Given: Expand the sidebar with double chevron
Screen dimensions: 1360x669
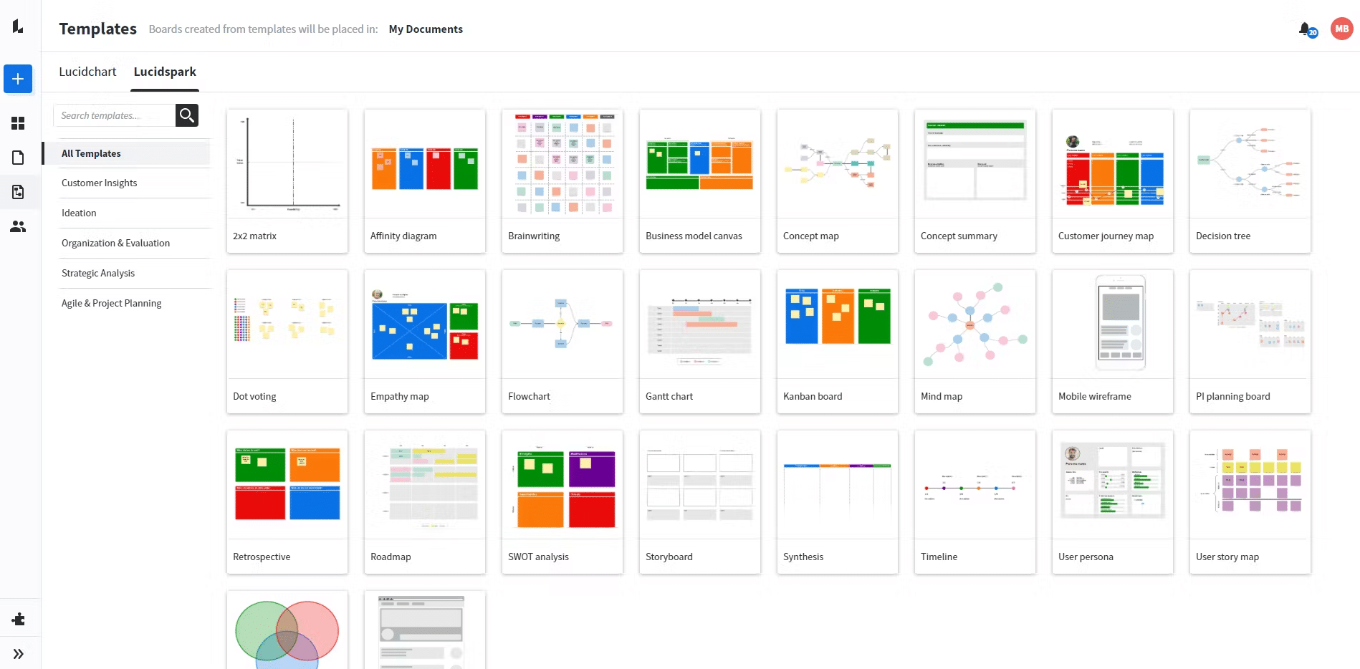Looking at the screenshot, I should point(18,653).
